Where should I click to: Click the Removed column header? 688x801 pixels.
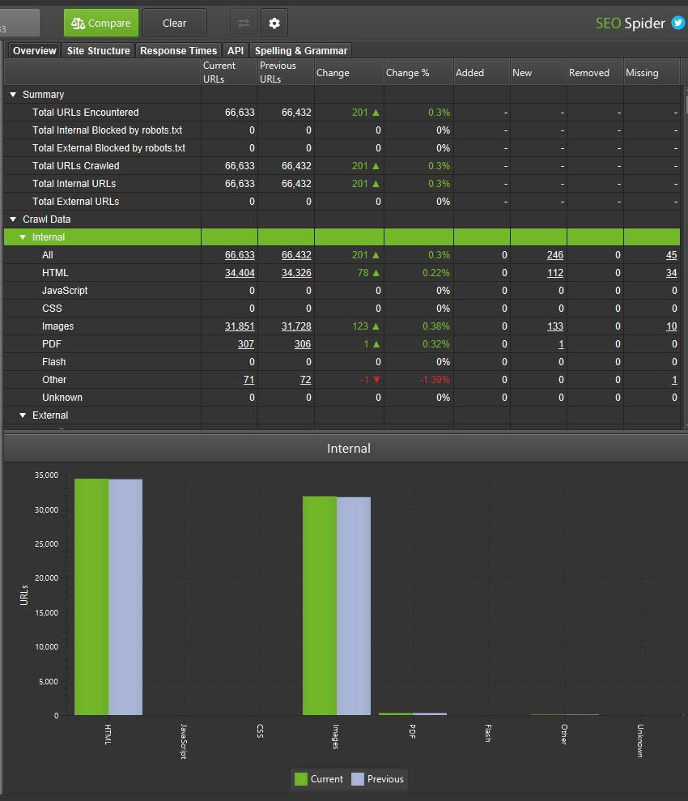(595, 72)
